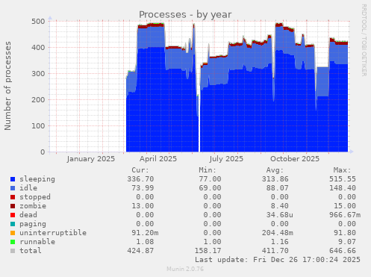This screenshot has width=371, height=277.
Task: Click the 'Max:' column header
Action: [343, 170]
